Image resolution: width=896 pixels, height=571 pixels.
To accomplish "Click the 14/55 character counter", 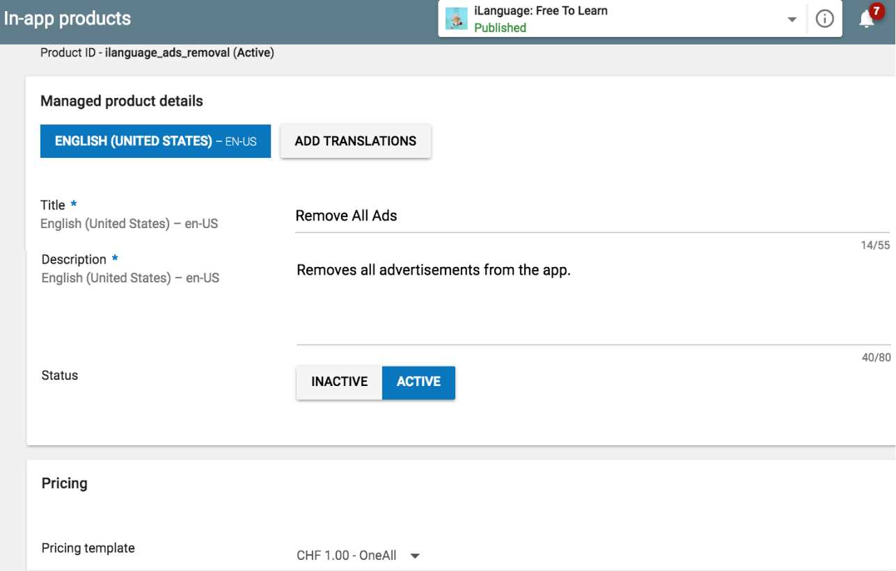I will (x=876, y=241).
